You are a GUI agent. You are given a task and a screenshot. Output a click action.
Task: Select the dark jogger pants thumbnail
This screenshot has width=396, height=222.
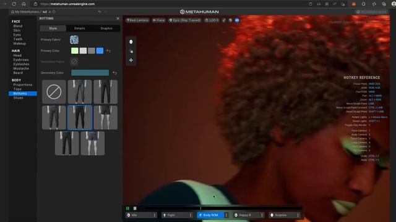[54, 118]
